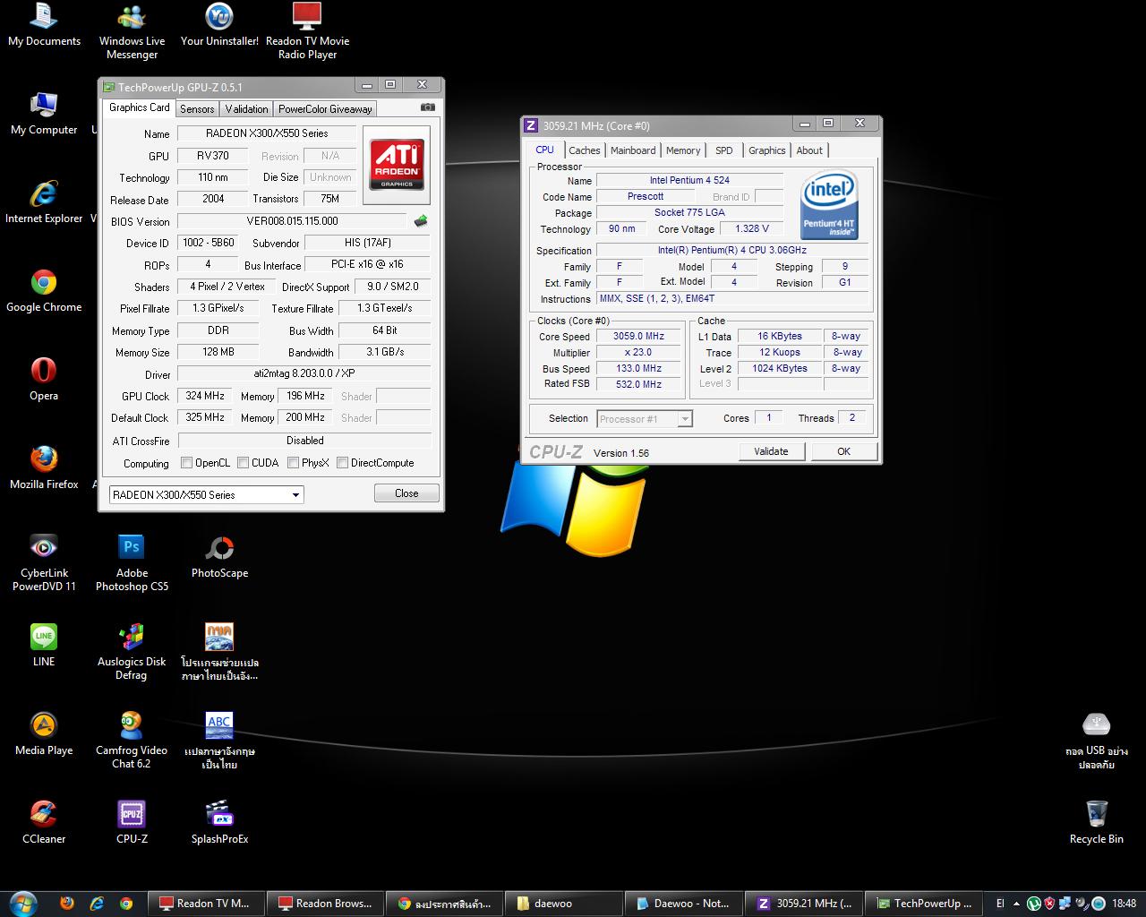Click the Close button in GPU-Z
This screenshot has width=1146, height=917.
406,493
